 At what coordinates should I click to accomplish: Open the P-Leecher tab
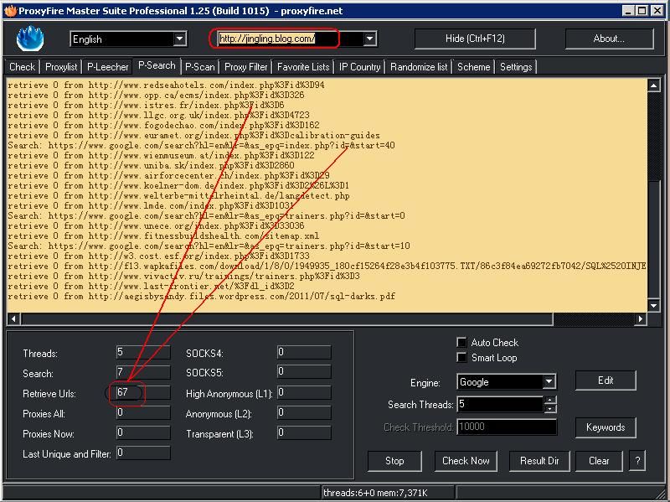tap(108, 67)
